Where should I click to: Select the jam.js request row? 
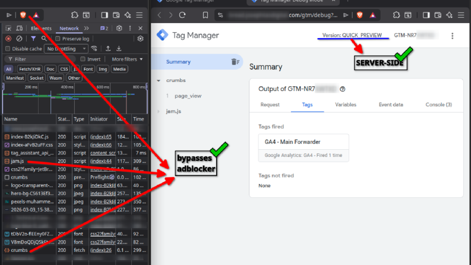tap(75, 161)
